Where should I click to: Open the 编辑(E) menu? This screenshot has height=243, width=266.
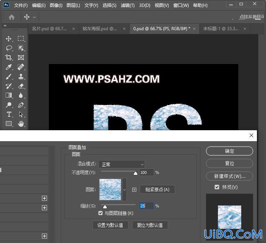click(x=39, y=5)
